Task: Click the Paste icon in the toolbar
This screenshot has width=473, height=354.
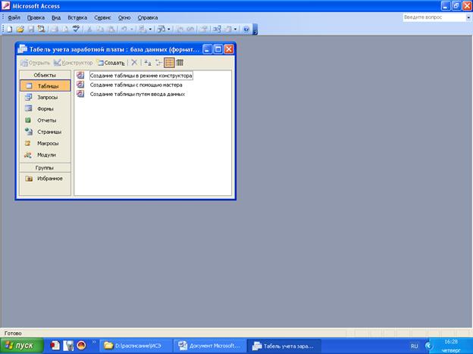Action: (x=111, y=29)
